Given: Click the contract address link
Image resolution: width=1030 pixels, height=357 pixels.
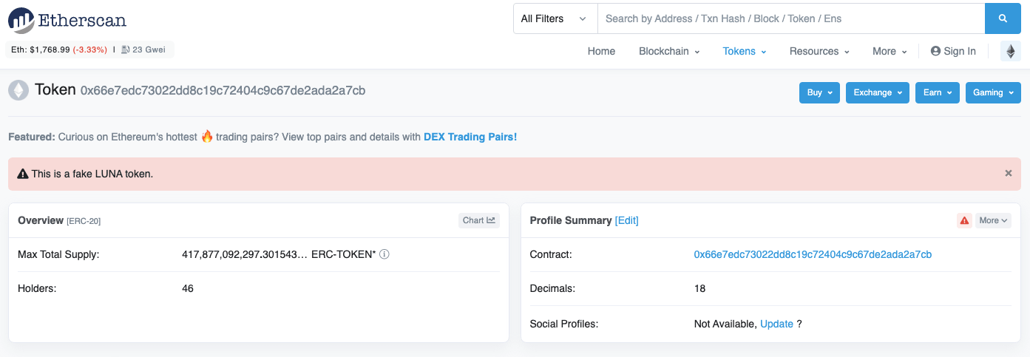Looking at the screenshot, I should tap(813, 254).
